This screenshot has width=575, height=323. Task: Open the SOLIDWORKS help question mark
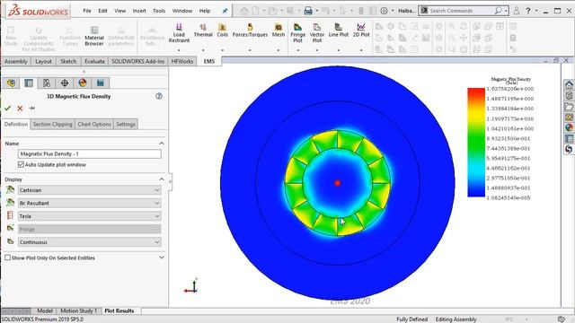point(528,11)
